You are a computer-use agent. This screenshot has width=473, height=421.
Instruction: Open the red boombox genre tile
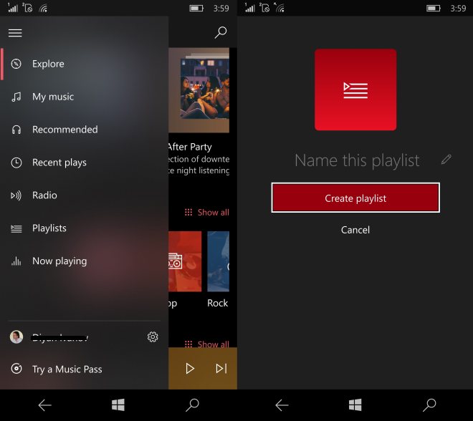(x=185, y=261)
